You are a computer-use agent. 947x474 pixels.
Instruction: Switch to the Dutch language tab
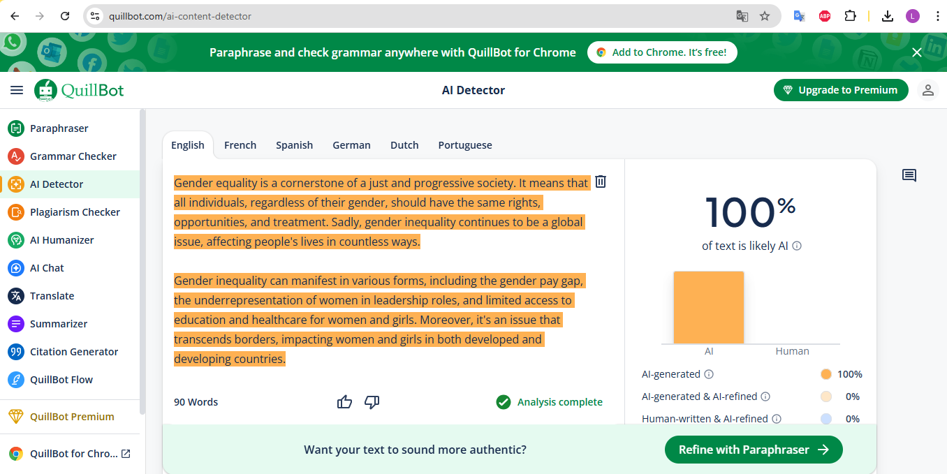coord(404,145)
